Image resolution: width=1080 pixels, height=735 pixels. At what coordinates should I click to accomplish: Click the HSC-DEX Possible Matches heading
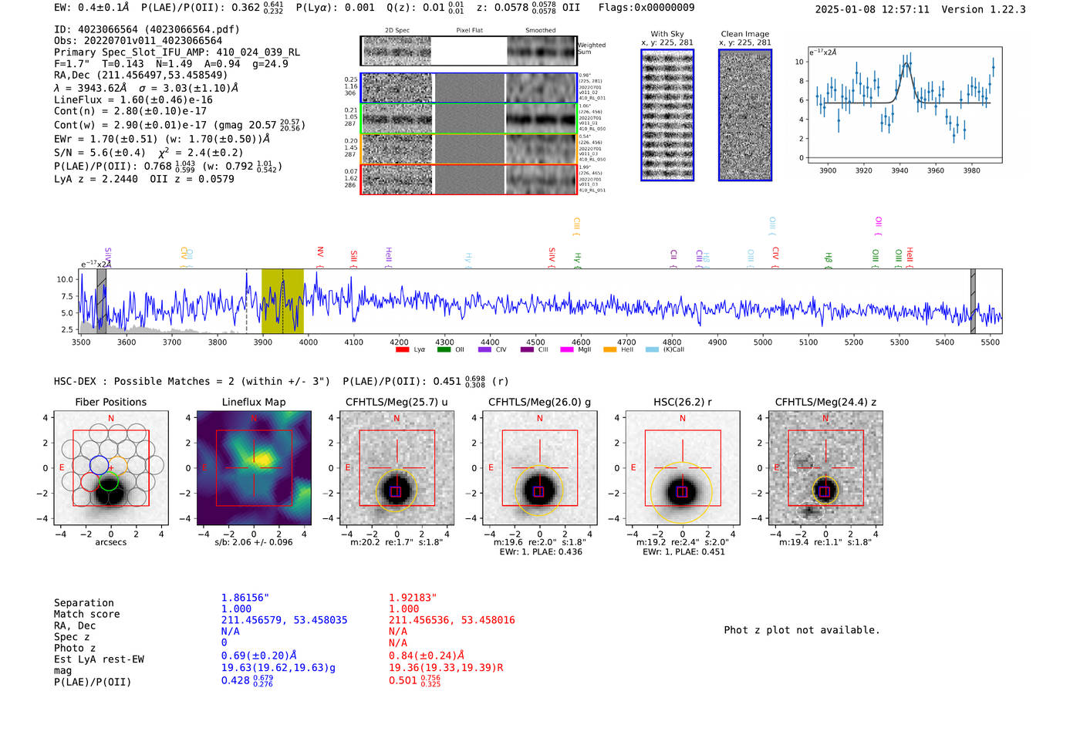(x=192, y=381)
